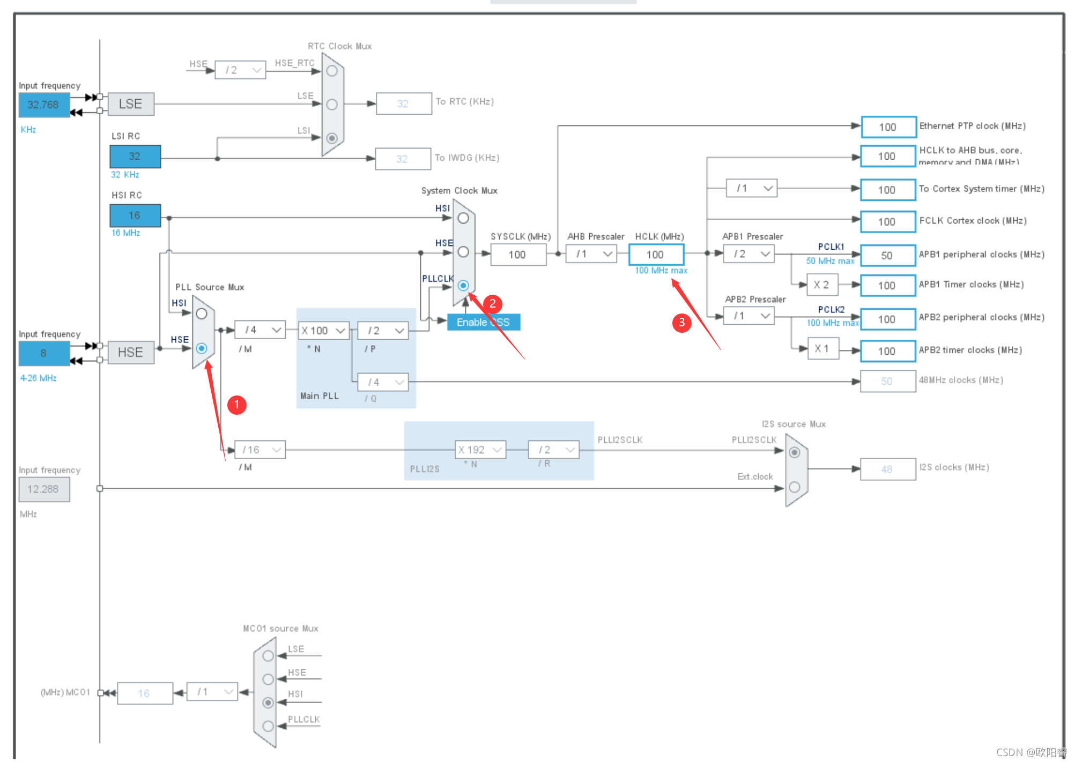Click the Enable CSS button

(484, 322)
